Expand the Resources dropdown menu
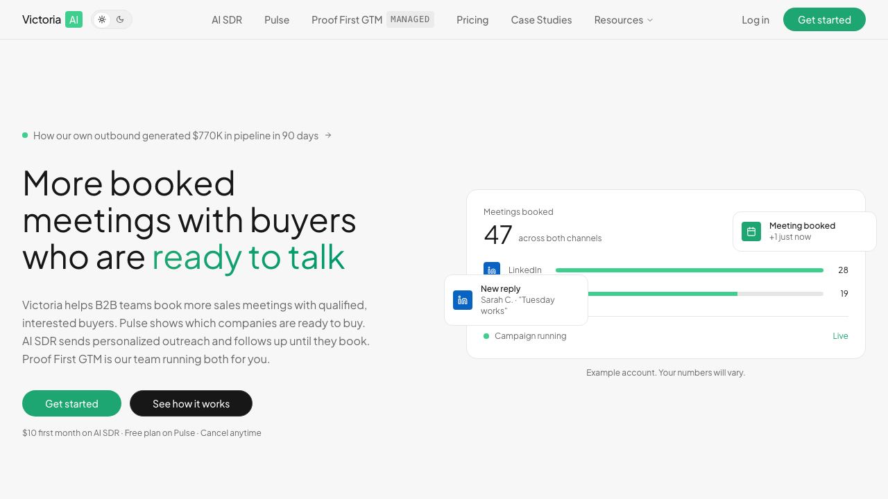Image resolution: width=888 pixels, height=499 pixels. (624, 19)
